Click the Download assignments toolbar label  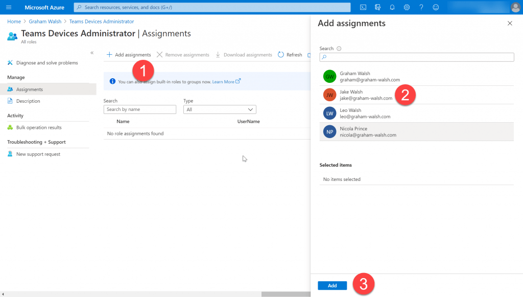(x=248, y=55)
